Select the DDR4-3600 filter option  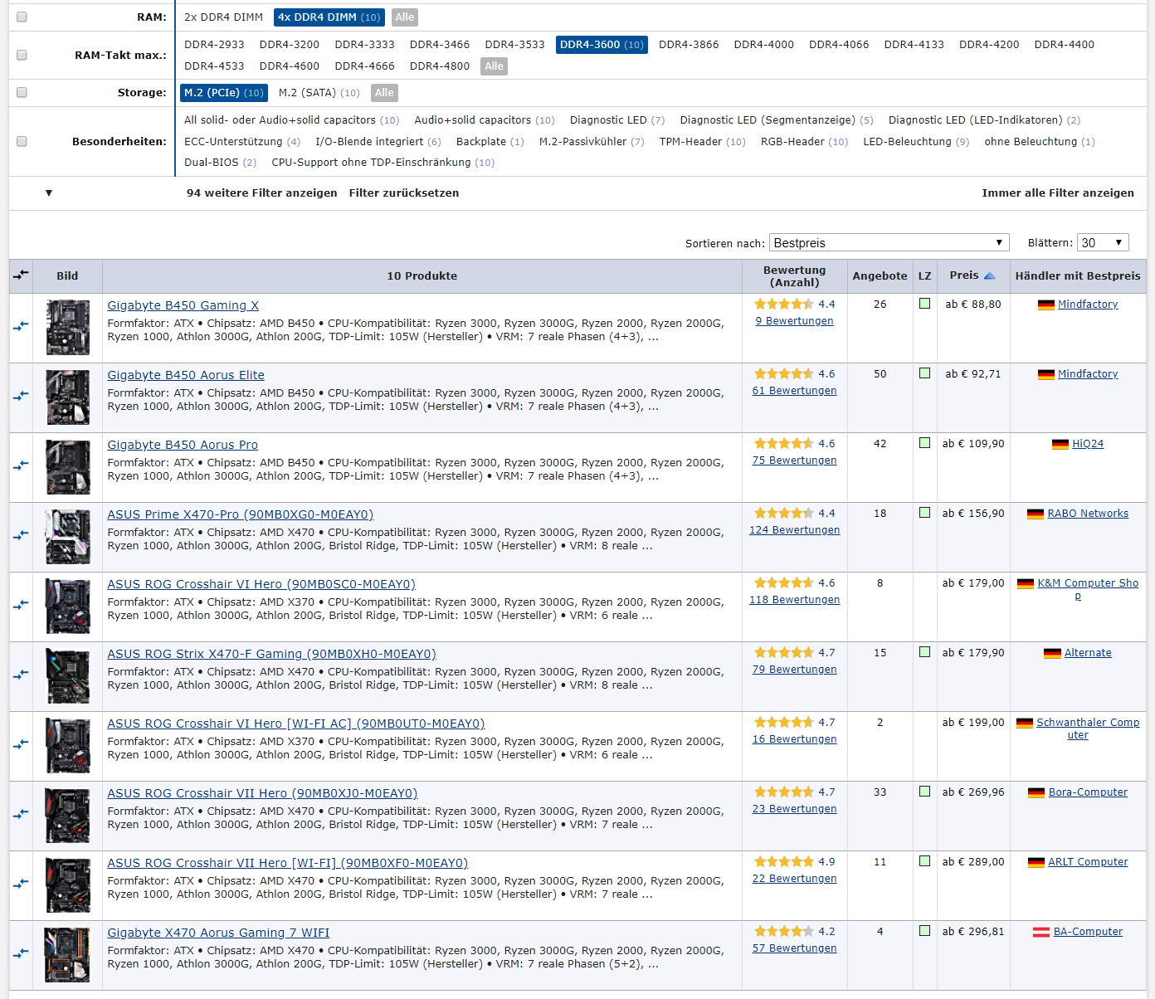pyautogui.click(x=602, y=45)
